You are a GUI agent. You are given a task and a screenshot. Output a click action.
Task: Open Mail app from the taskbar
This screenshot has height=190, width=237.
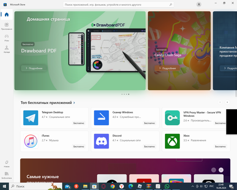coord(67,186)
